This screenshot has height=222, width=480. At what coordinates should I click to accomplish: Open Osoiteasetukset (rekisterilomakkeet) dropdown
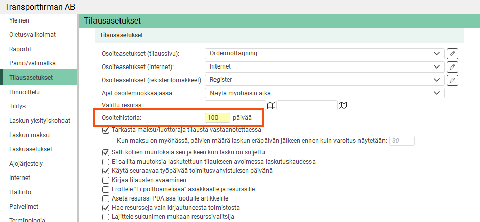click(324, 80)
